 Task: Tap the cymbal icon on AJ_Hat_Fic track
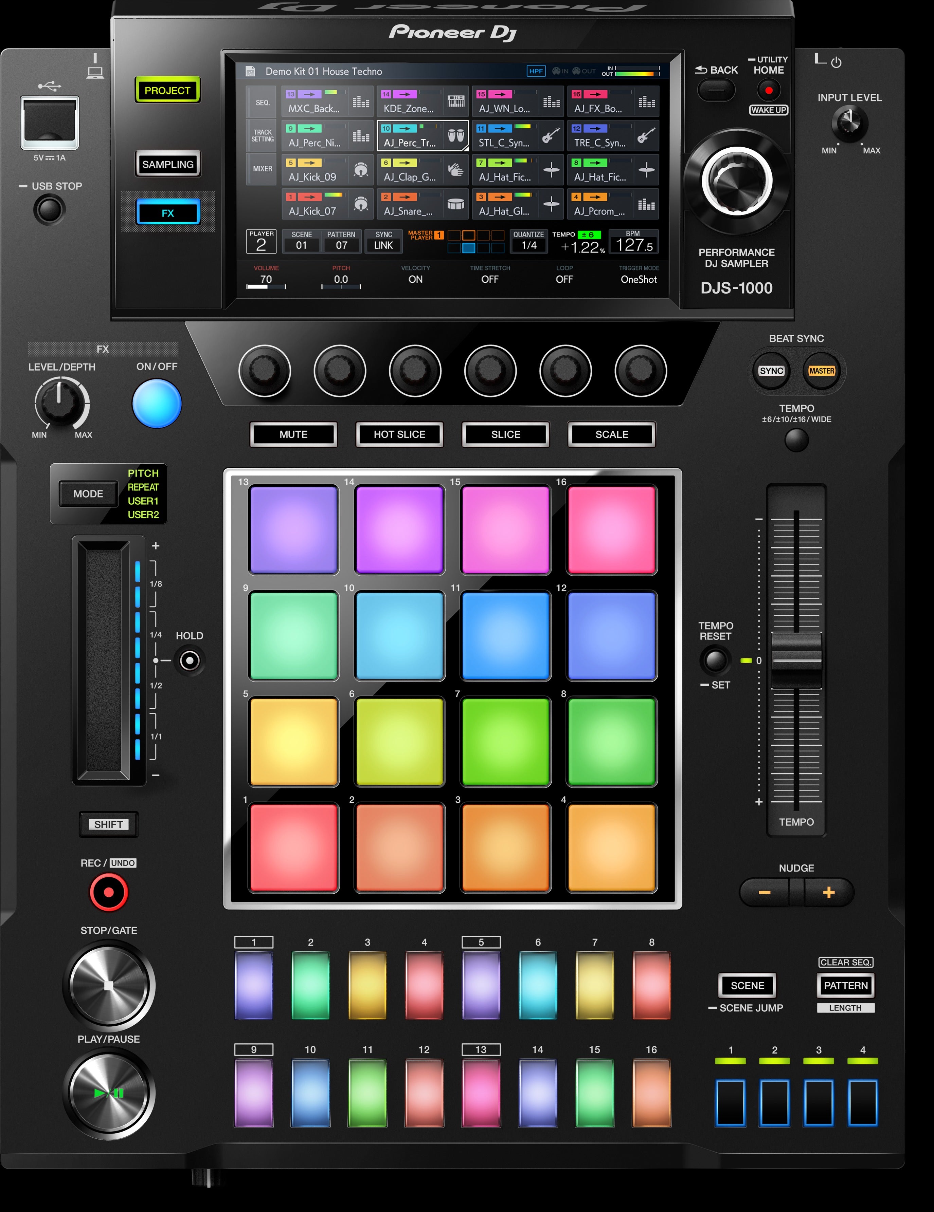pyautogui.click(x=551, y=169)
